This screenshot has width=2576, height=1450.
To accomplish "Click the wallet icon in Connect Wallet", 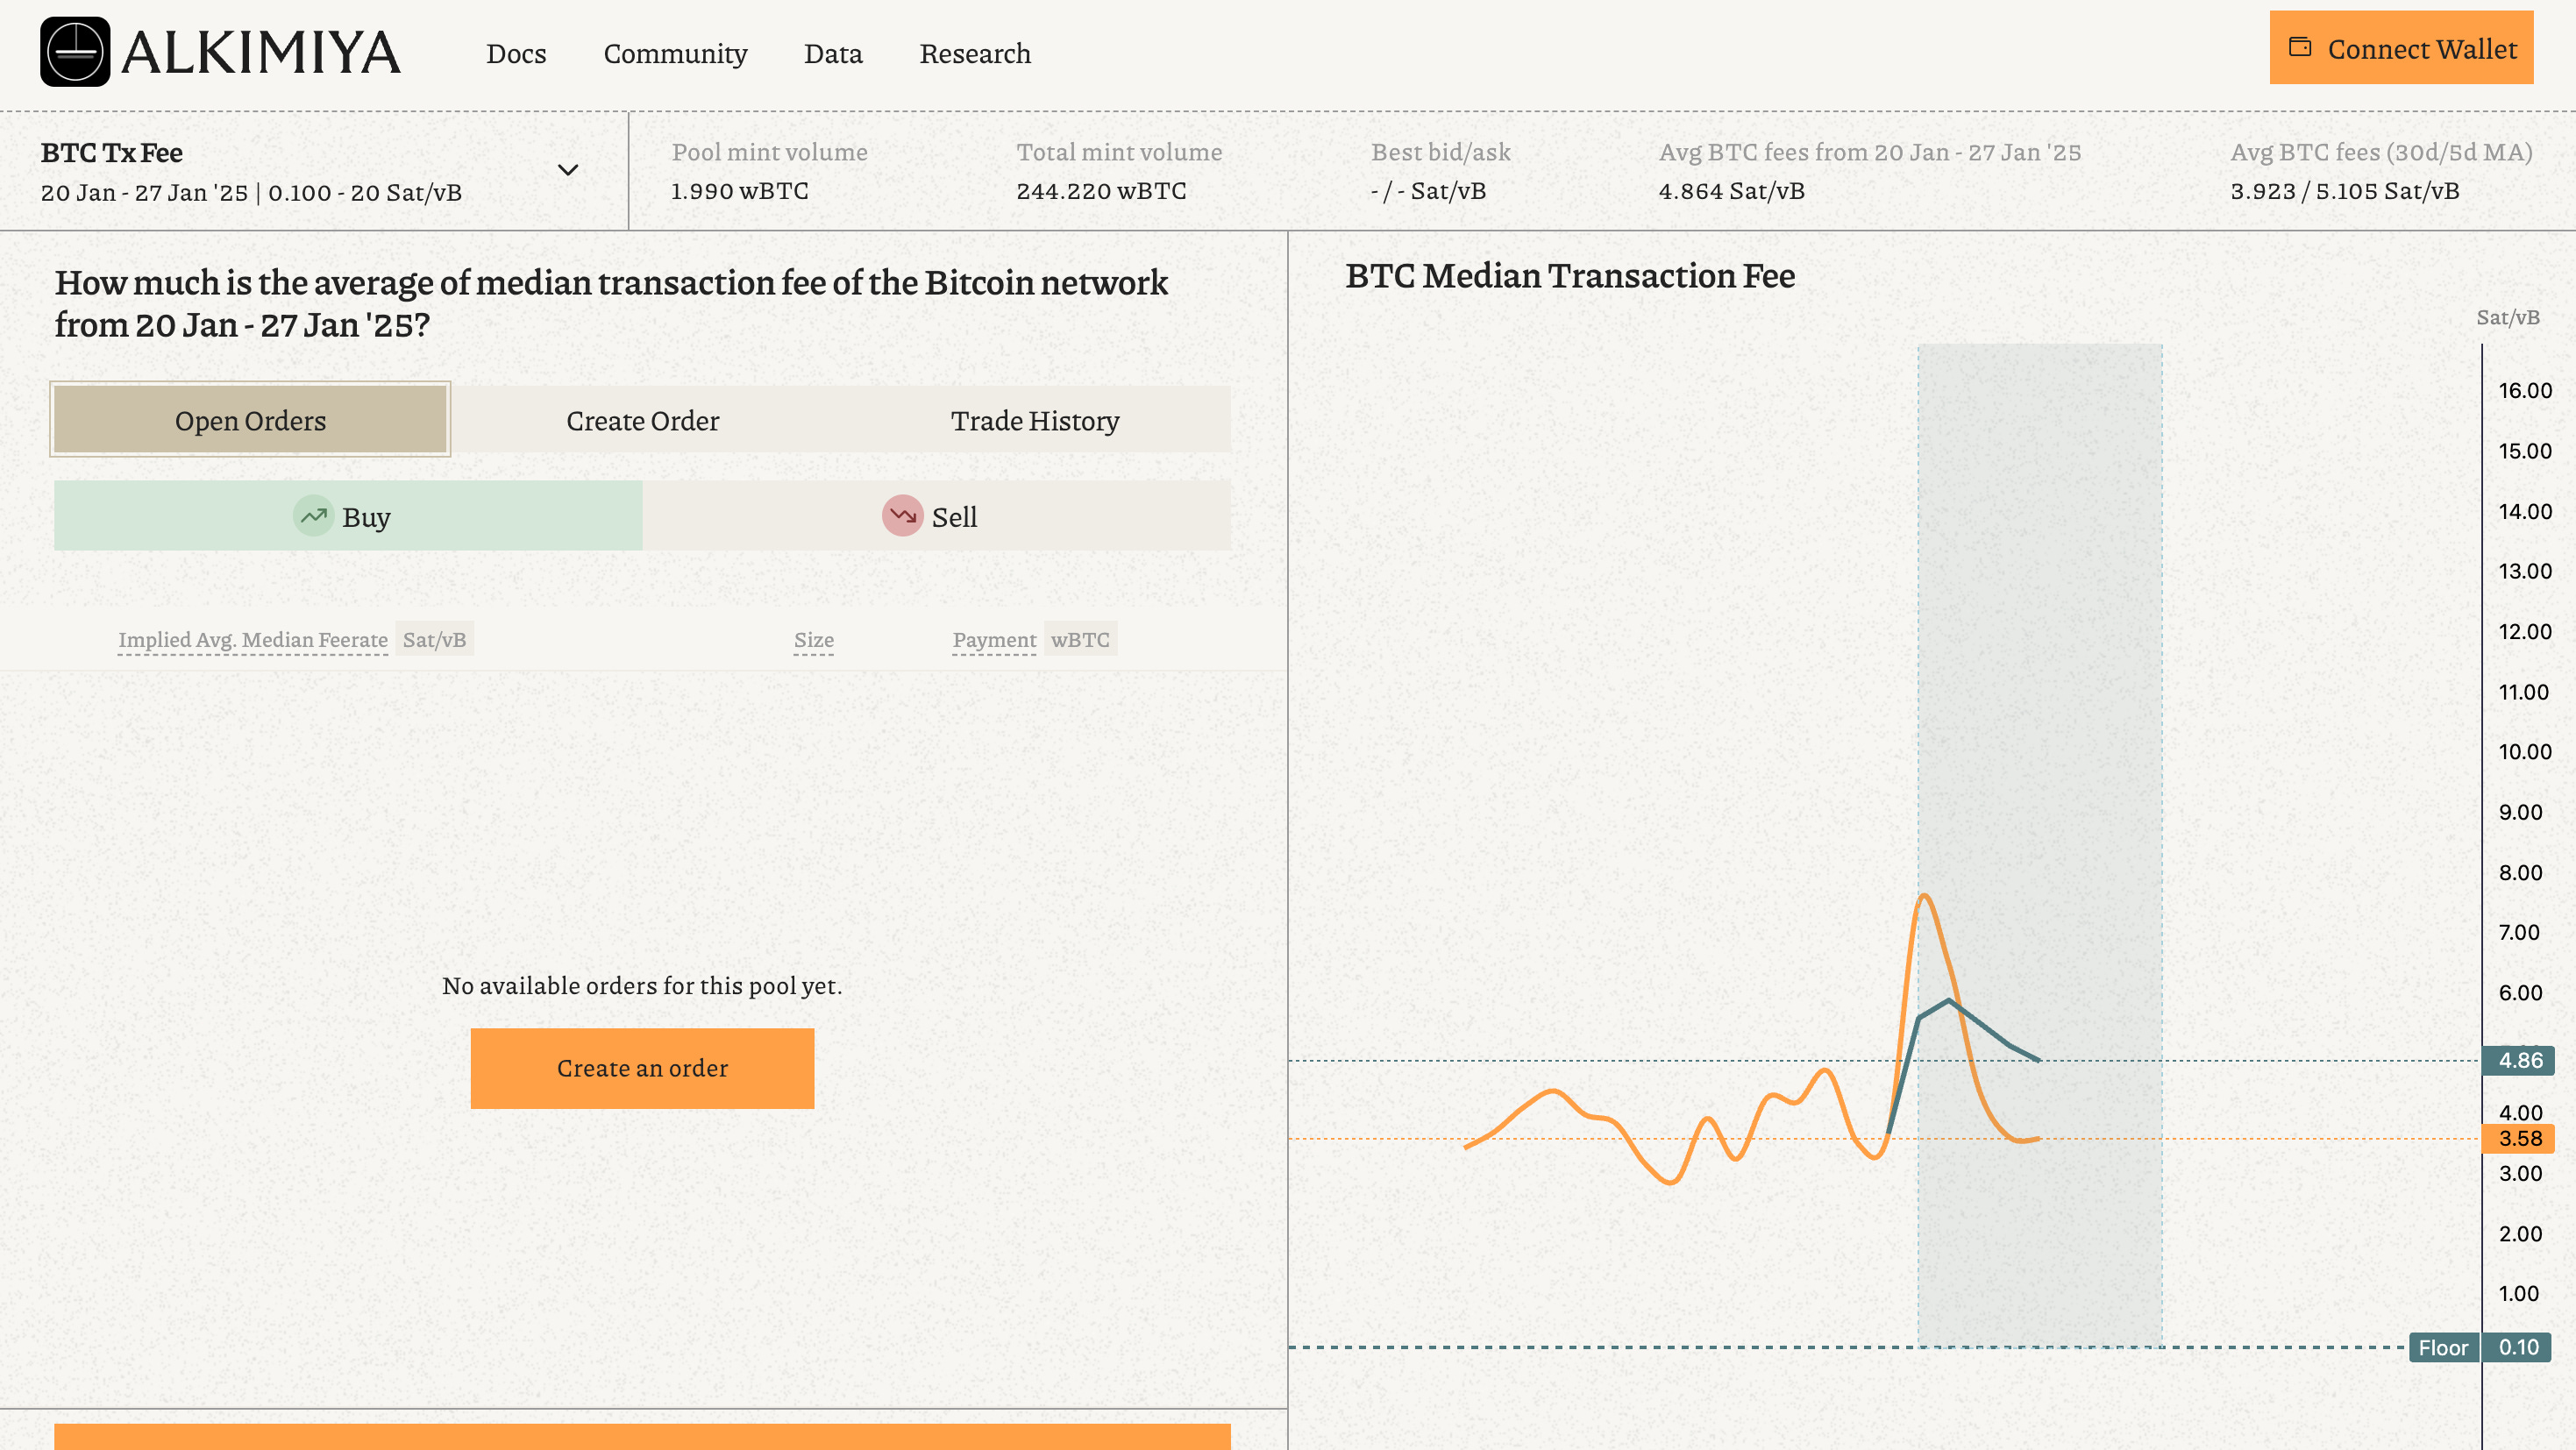I will point(2300,47).
